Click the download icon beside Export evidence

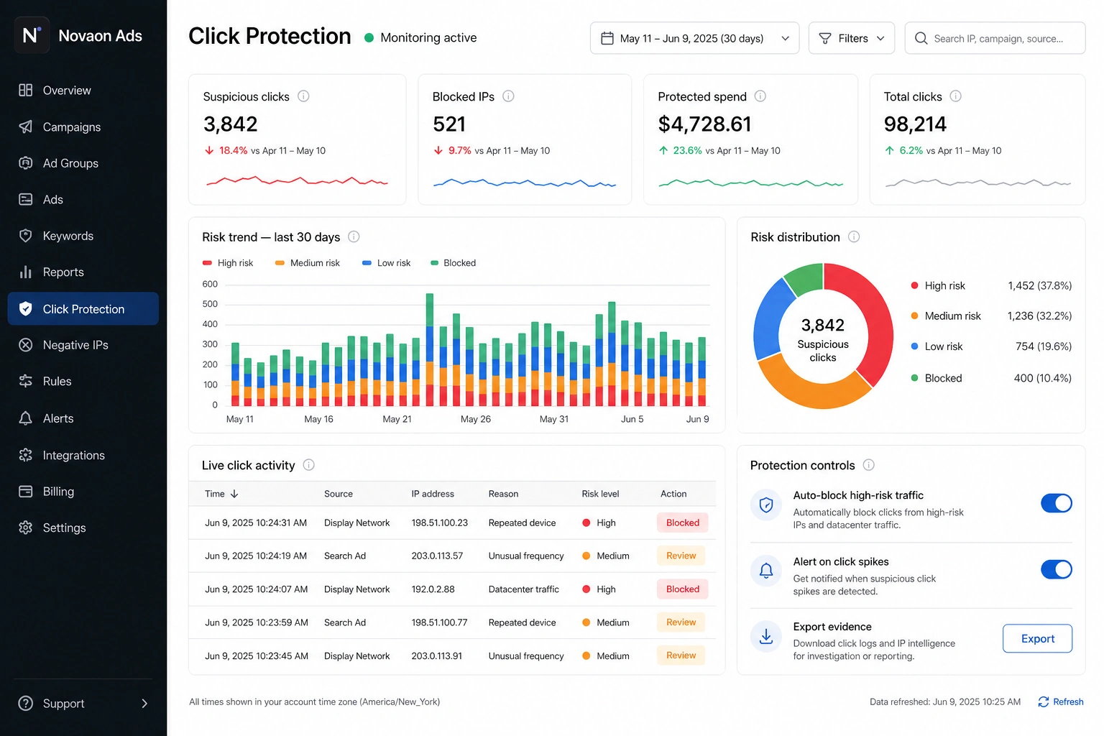pos(766,636)
